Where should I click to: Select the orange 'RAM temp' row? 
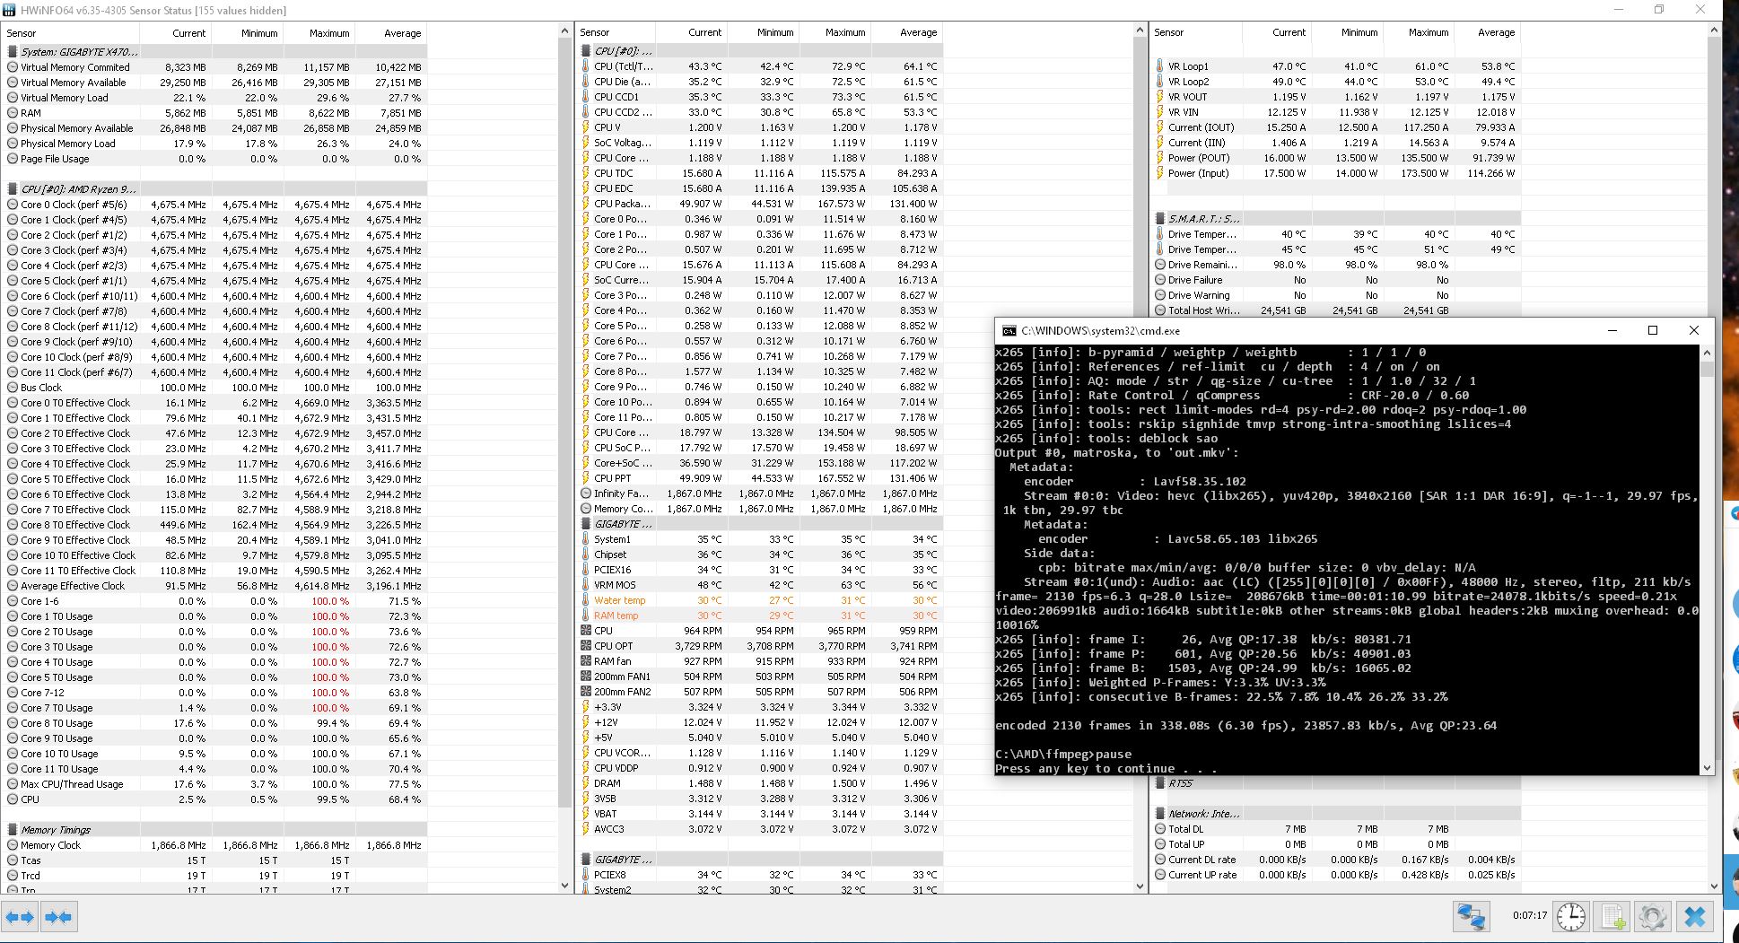click(761, 616)
